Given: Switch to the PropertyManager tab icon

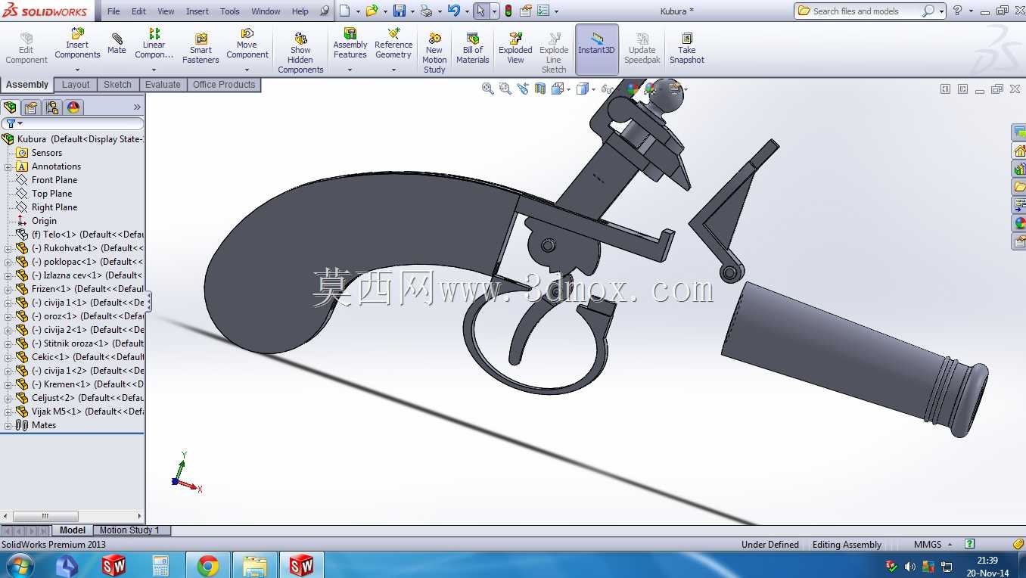Looking at the screenshot, I should pyautogui.click(x=31, y=107).
